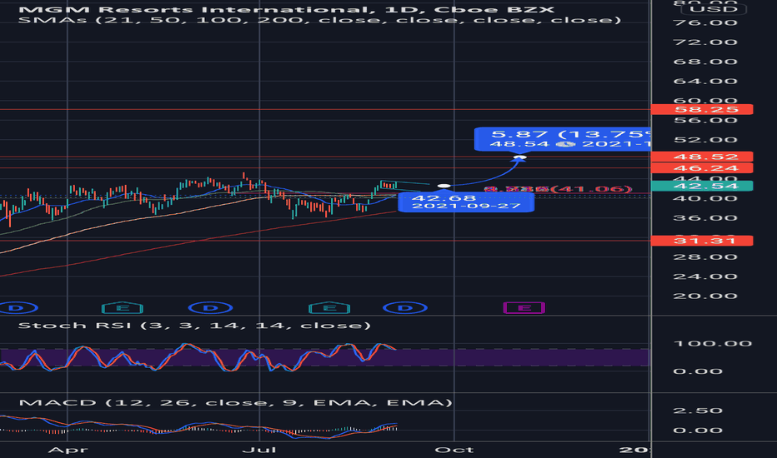Click the 76.00 price scale value

tap(705, 22)
